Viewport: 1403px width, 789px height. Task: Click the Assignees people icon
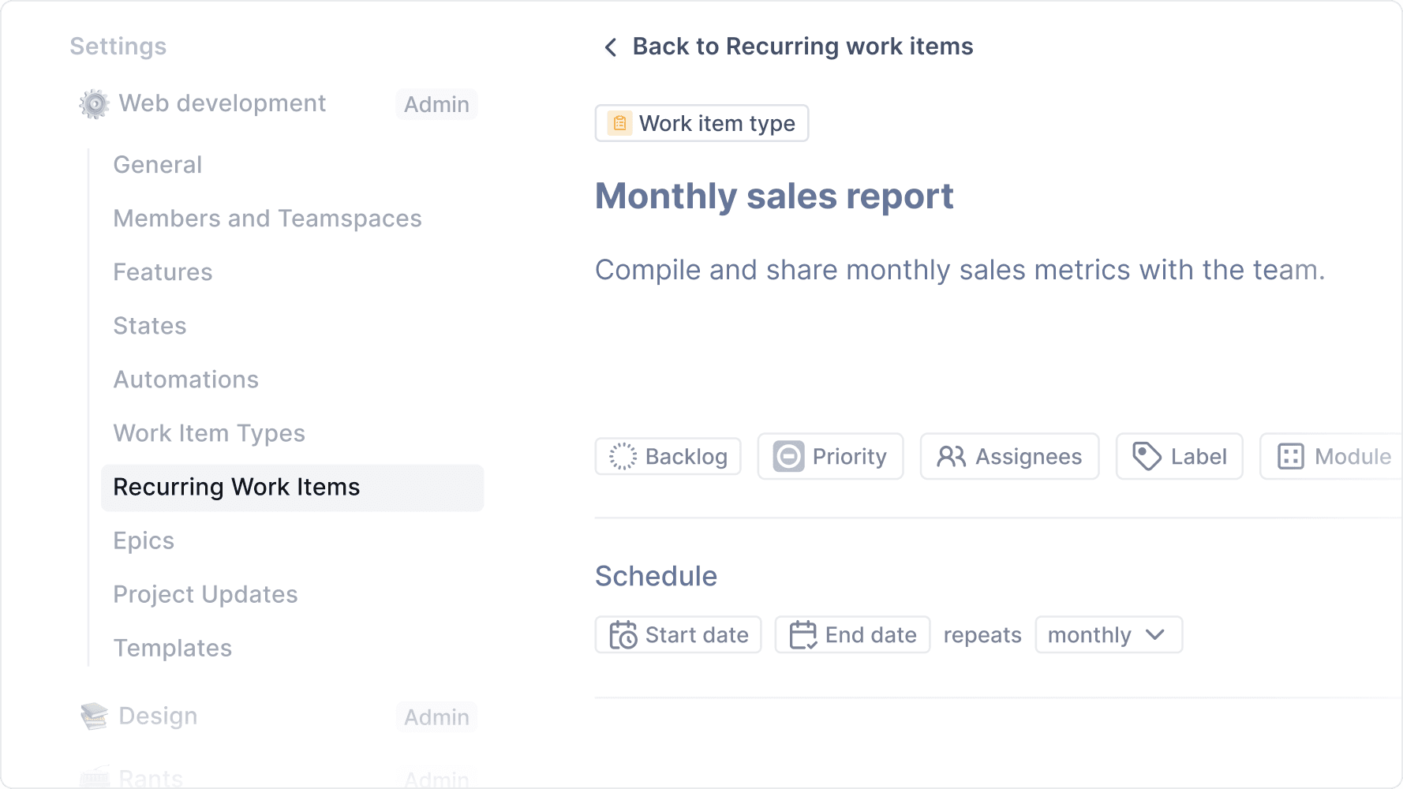coord(951,456)
